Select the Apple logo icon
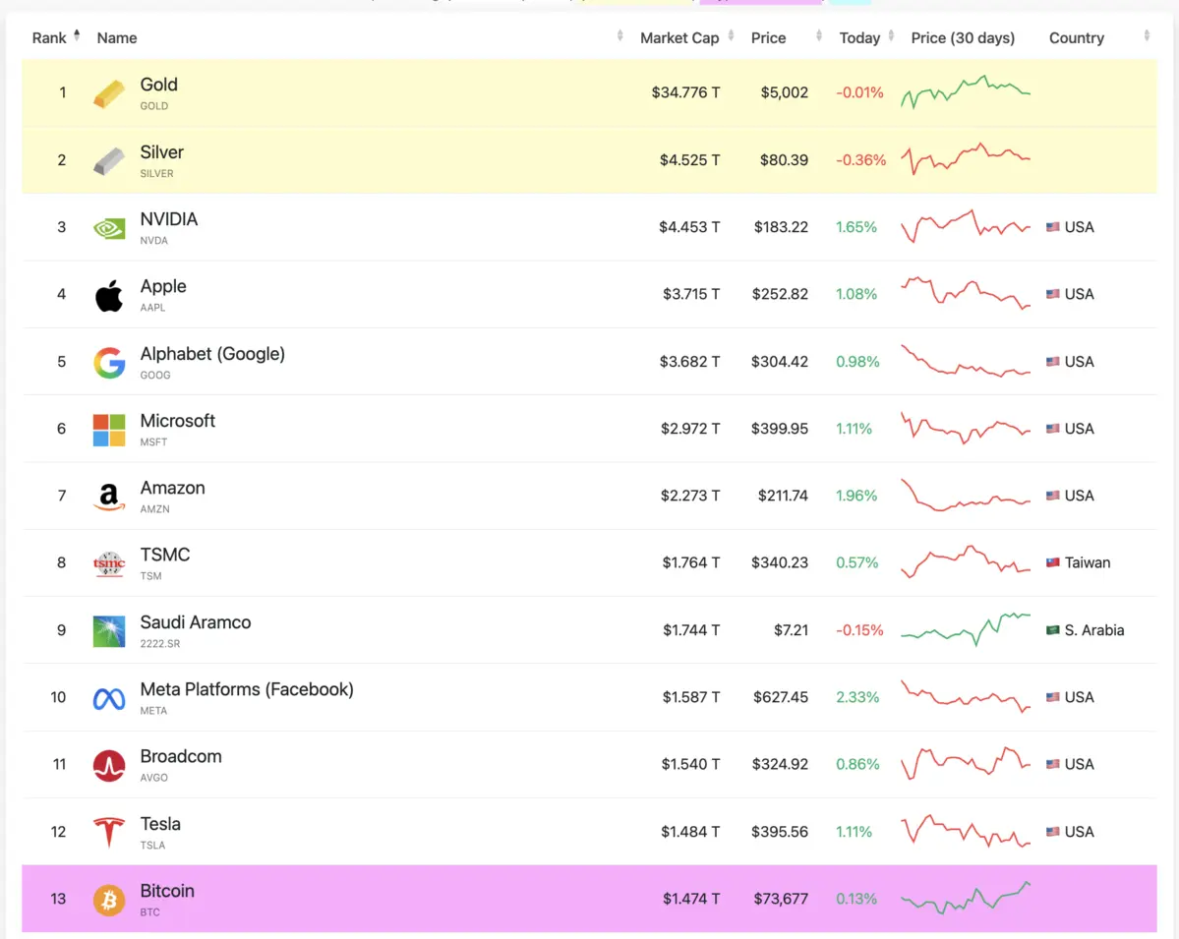This screenshot has height=939, width=1179. click(x=108, y=294)
